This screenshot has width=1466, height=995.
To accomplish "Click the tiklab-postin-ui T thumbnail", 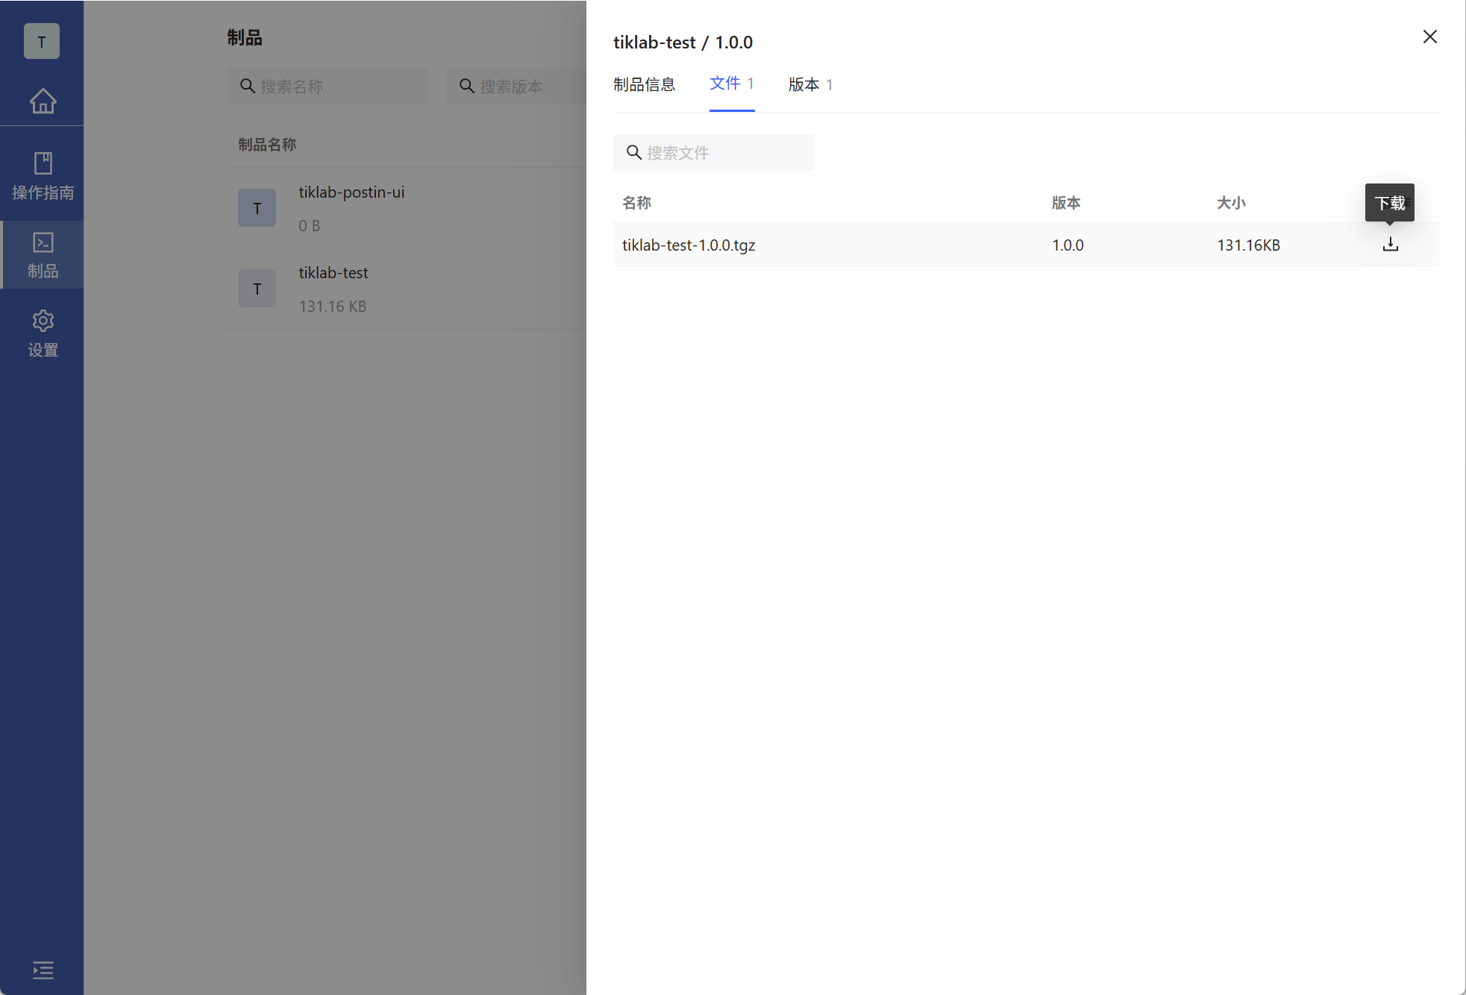I will coord(257,208).
